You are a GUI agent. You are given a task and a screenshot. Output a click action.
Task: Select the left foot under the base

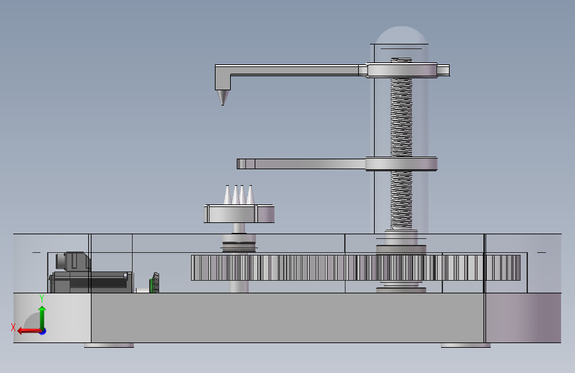point(109,345)
